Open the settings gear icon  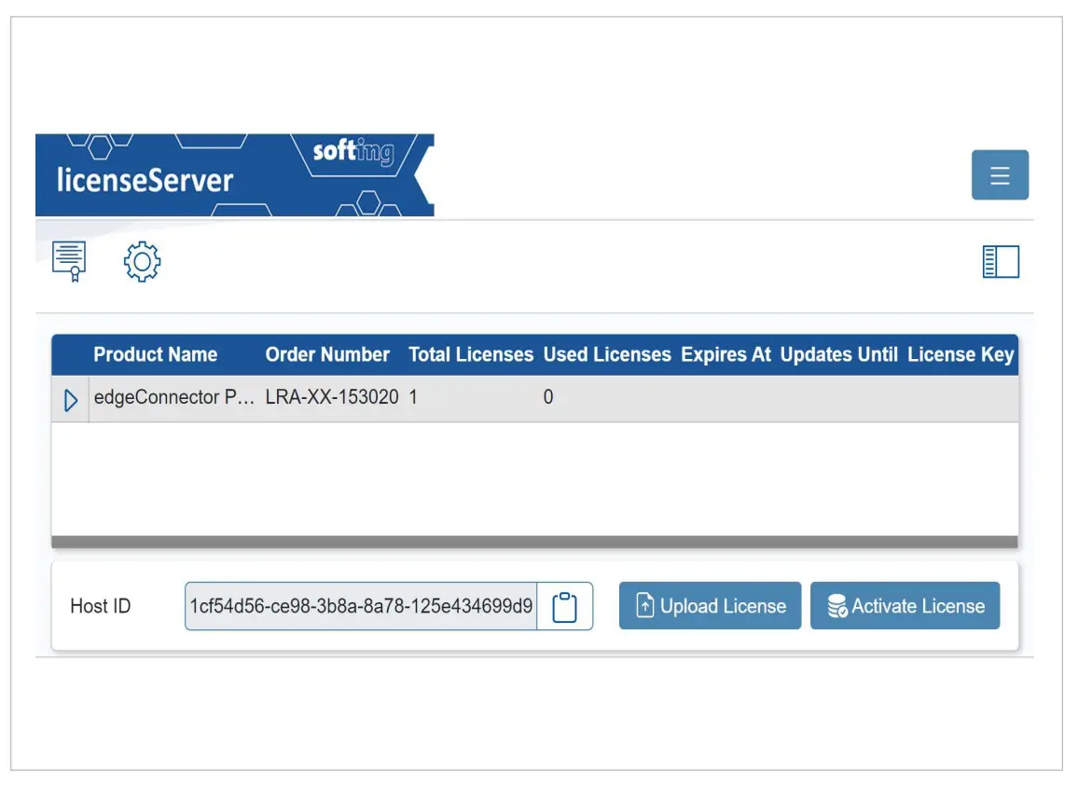coord(143,261)
